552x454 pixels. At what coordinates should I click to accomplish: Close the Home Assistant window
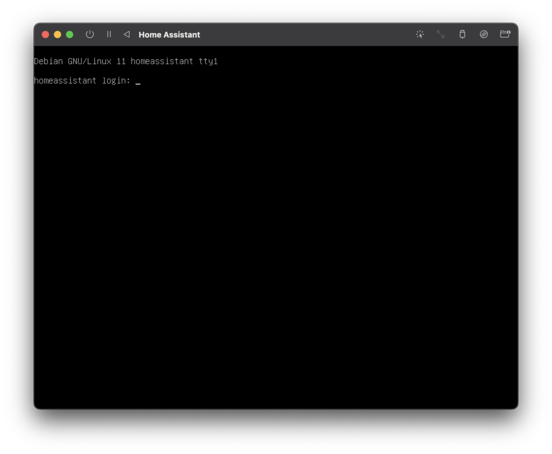45,35
